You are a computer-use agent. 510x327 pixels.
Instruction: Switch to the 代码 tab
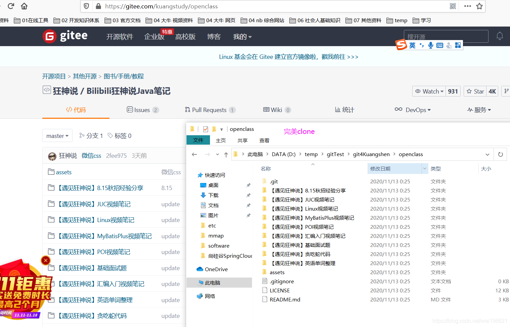tap(76, 110)
